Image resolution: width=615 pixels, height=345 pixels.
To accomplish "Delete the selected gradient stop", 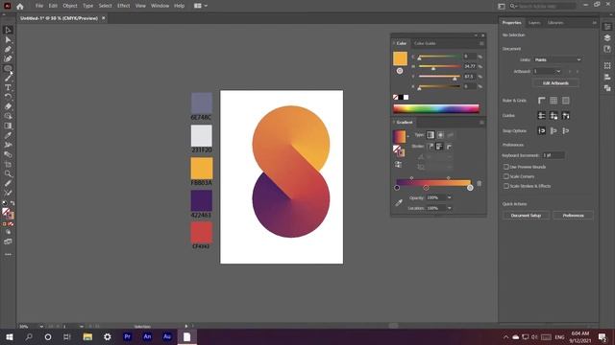I will pyautogui.click(x=479, y=183).
